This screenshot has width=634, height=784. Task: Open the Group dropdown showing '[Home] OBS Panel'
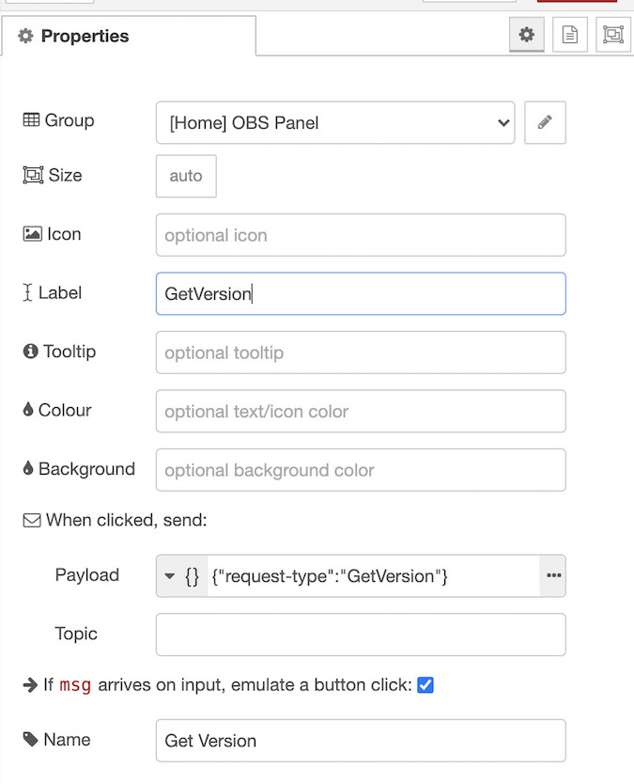pos(334,122)
